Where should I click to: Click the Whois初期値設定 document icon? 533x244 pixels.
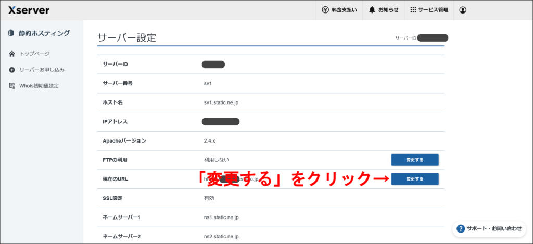(x=12, y=85)
